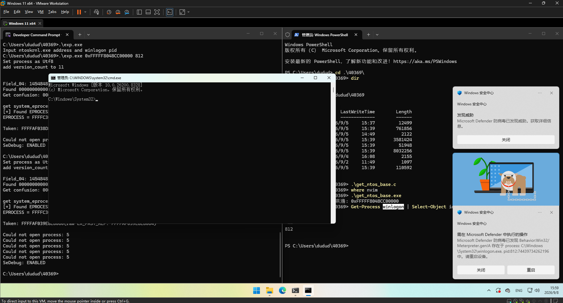Open the VMware File menu
Screen dimensions: 563x303
tap(6, 12)
